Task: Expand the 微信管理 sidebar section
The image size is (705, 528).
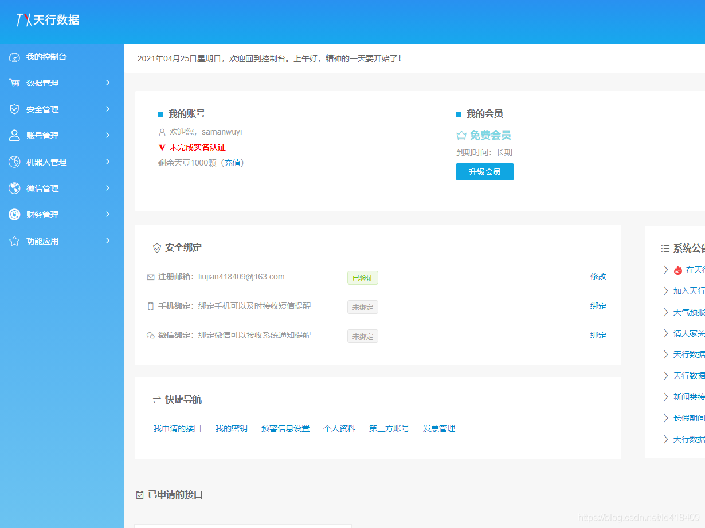Action: click(107, 188)
